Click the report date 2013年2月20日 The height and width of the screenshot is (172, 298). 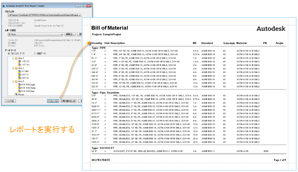[x=100, y=160]
